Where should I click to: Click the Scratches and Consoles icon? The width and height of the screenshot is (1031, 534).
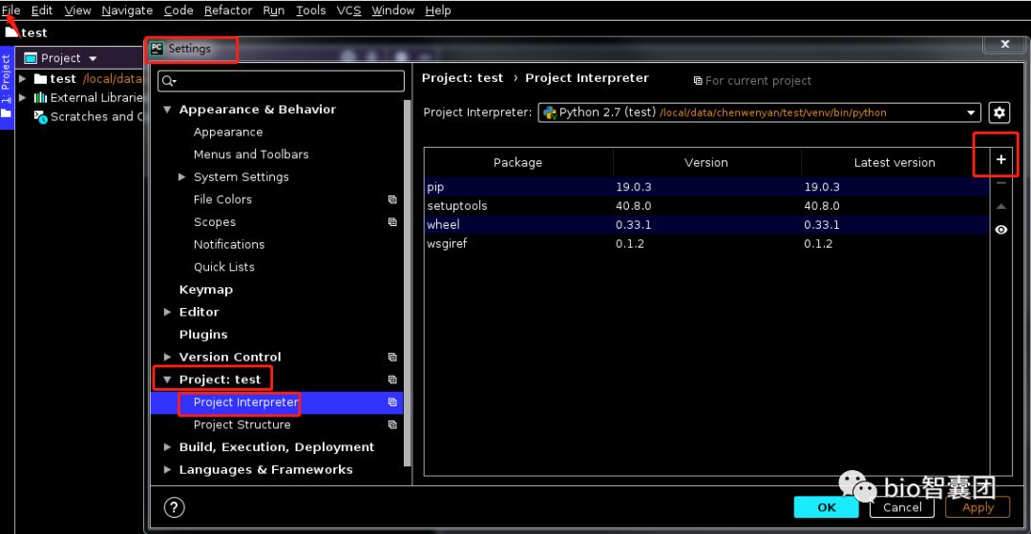point(41,117)
